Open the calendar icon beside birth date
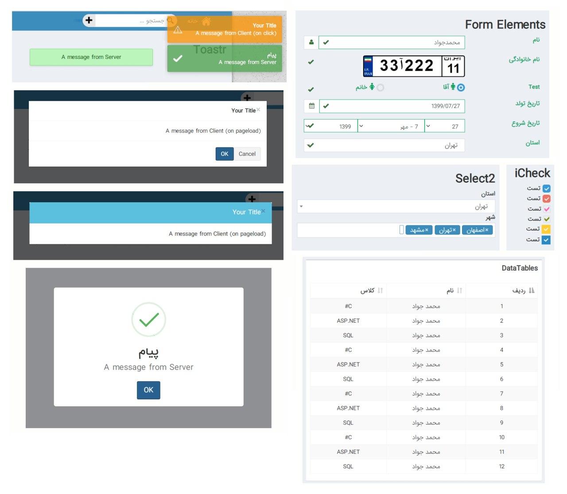Viewport: 567px width, 494px height. [311, 106]
